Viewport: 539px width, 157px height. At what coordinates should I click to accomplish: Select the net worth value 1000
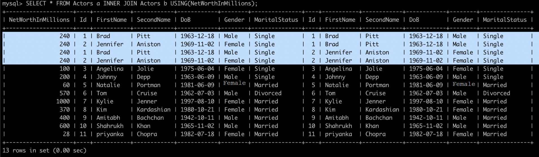pyautogui.click(x=63, y=101)
